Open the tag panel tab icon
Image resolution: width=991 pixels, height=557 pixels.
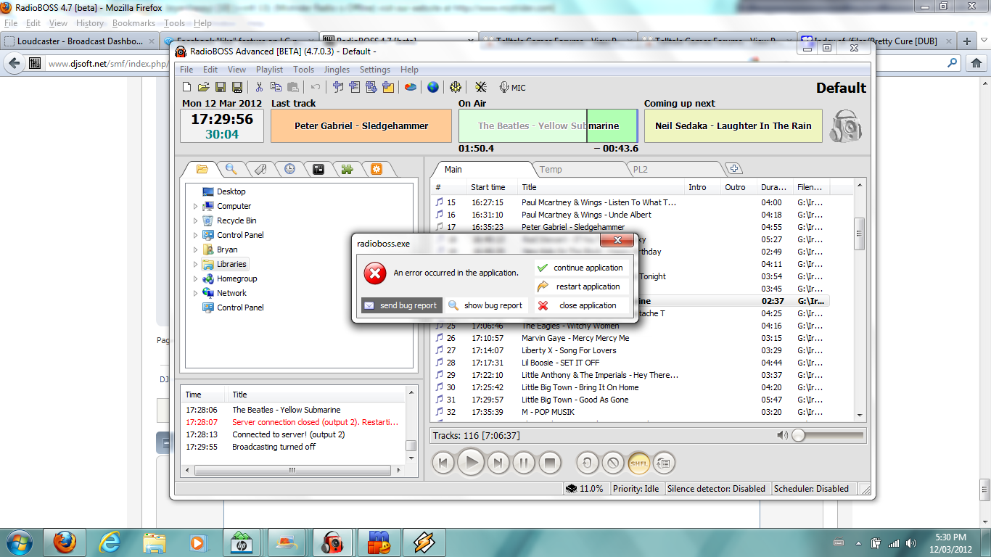(260, 169)
